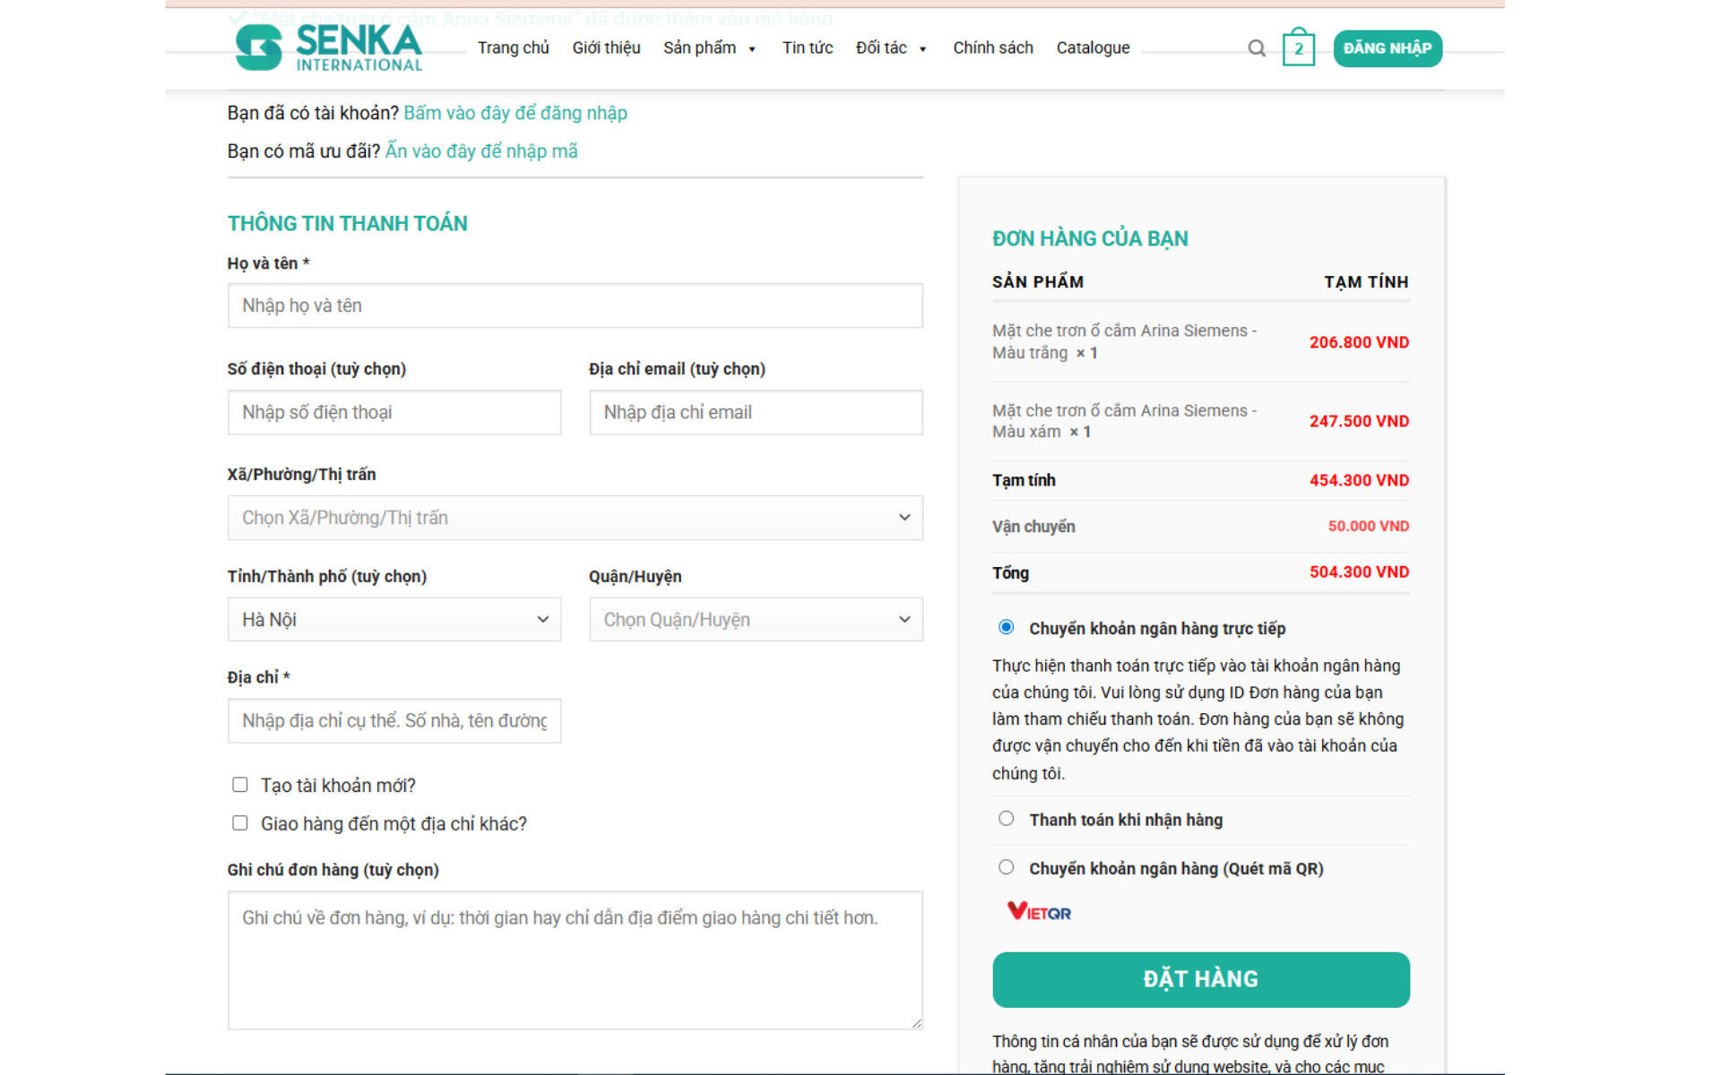Open the Đối tác menu
This screenshot has height=1075, width=1721.
(x=890, y=48)
